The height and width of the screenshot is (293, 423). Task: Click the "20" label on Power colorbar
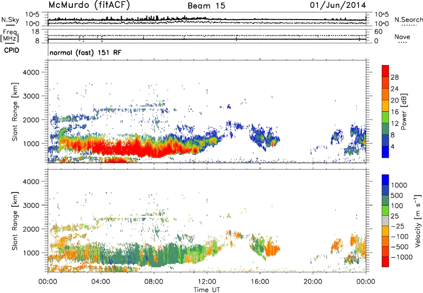click(x=394, y=100)
